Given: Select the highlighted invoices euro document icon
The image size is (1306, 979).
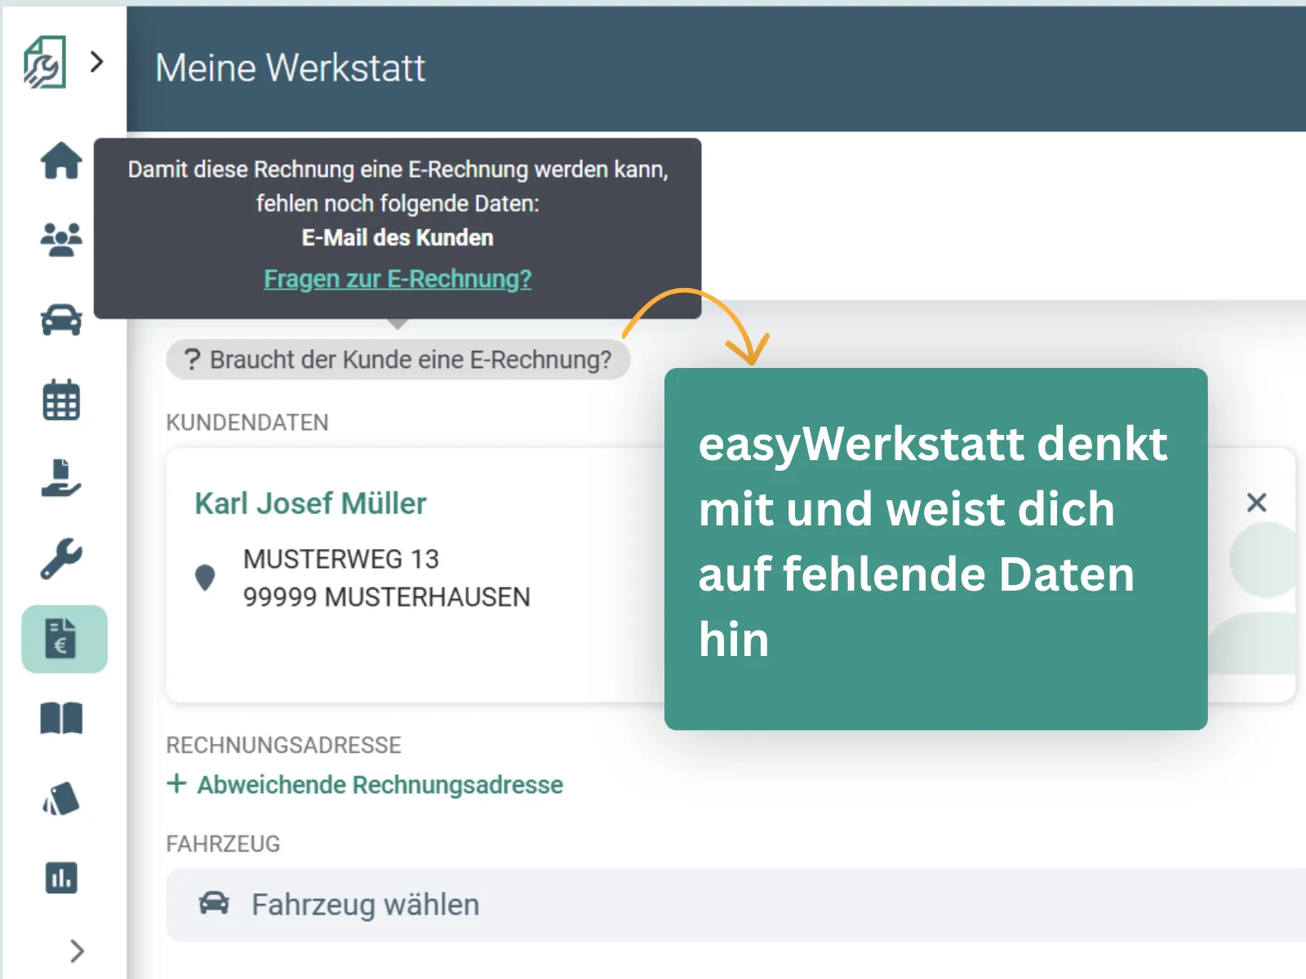Looking at the screenshot, I should (64, 639).
